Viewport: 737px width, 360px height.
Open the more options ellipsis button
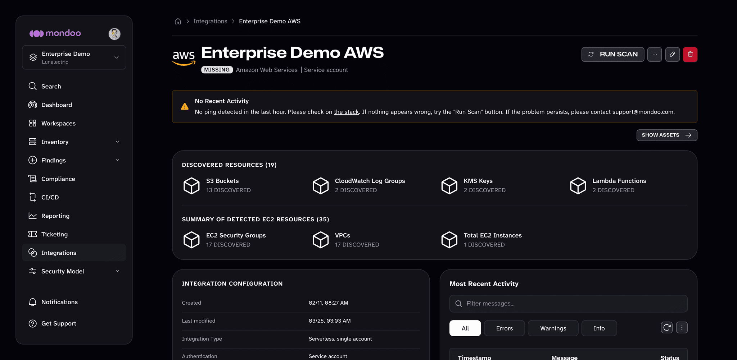655,55
